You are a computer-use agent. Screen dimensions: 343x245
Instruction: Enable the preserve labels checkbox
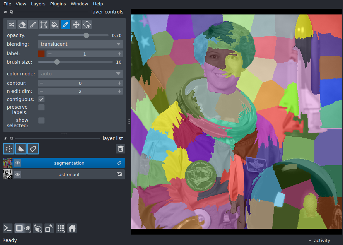click(x=41, y=107)
